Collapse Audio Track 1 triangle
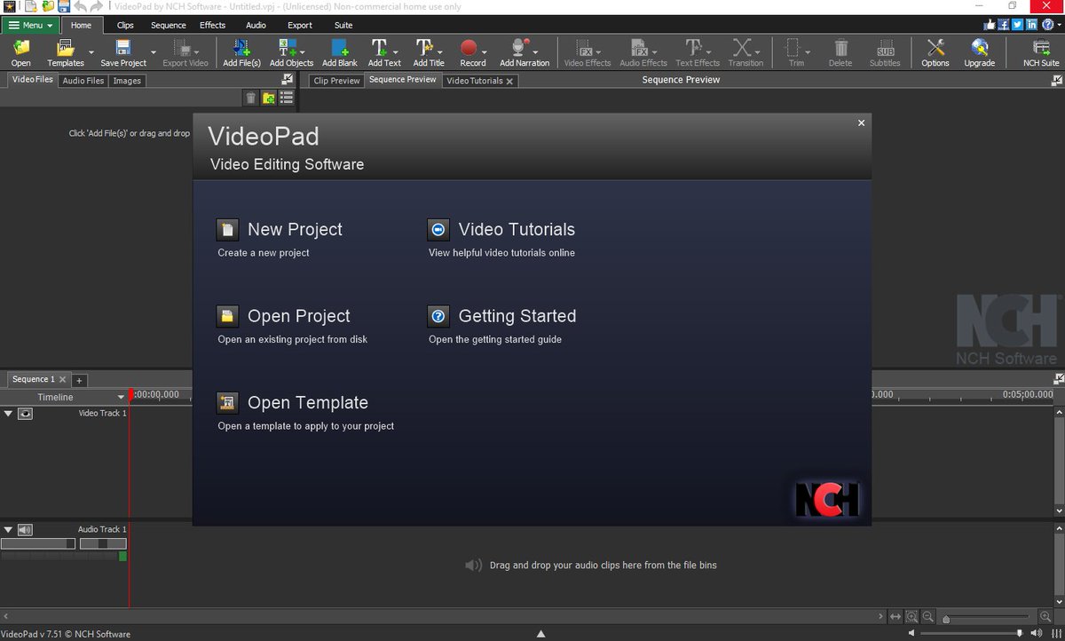The height and width of the screenshot is (641, 1065). tap(8, 530)
